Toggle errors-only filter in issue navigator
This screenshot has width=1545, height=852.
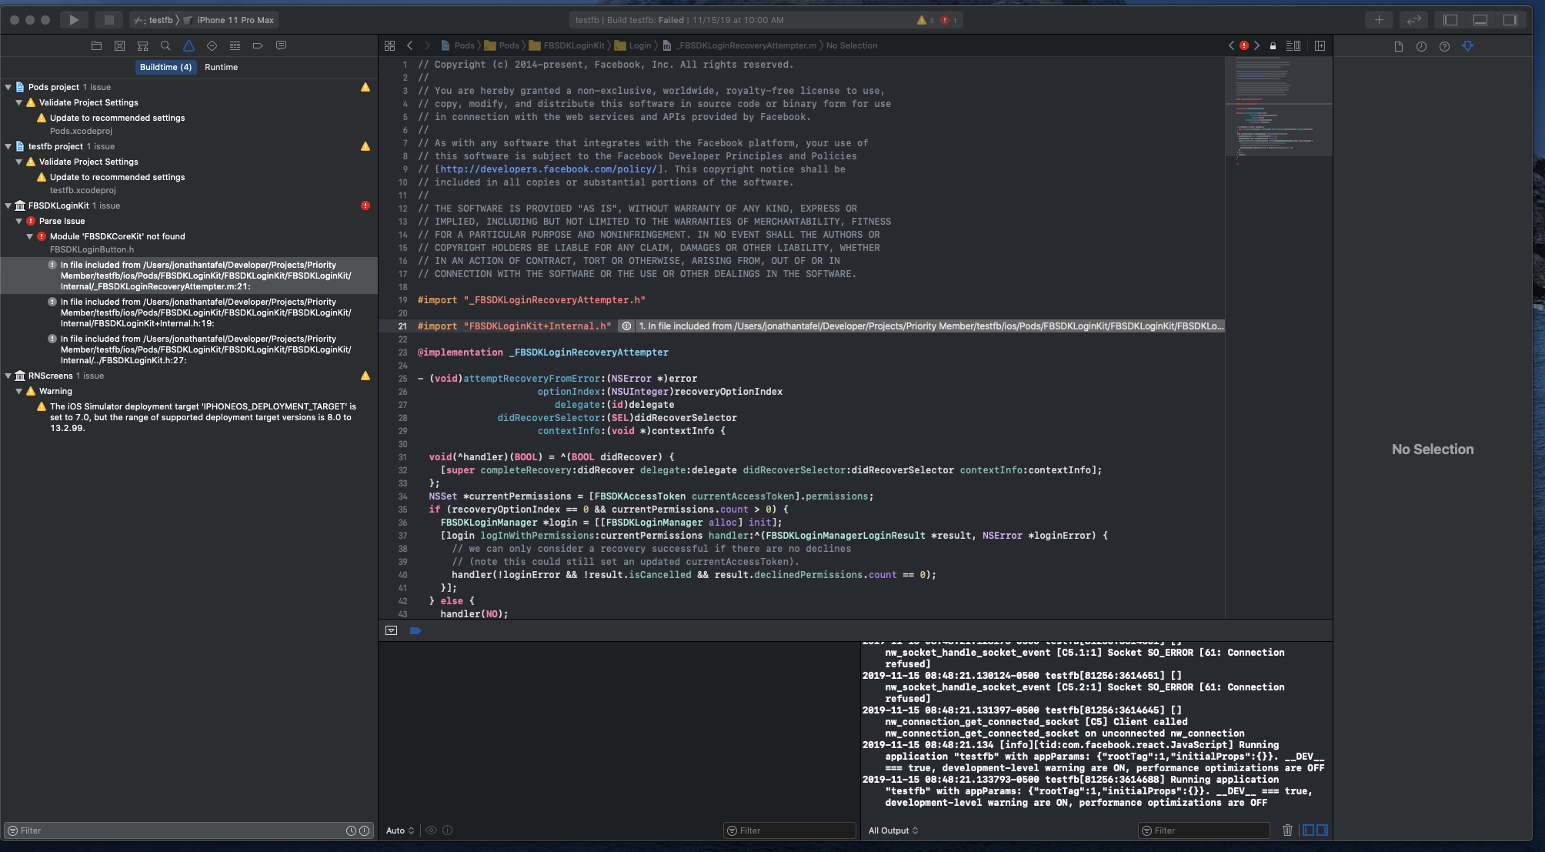tap(364, 830)
